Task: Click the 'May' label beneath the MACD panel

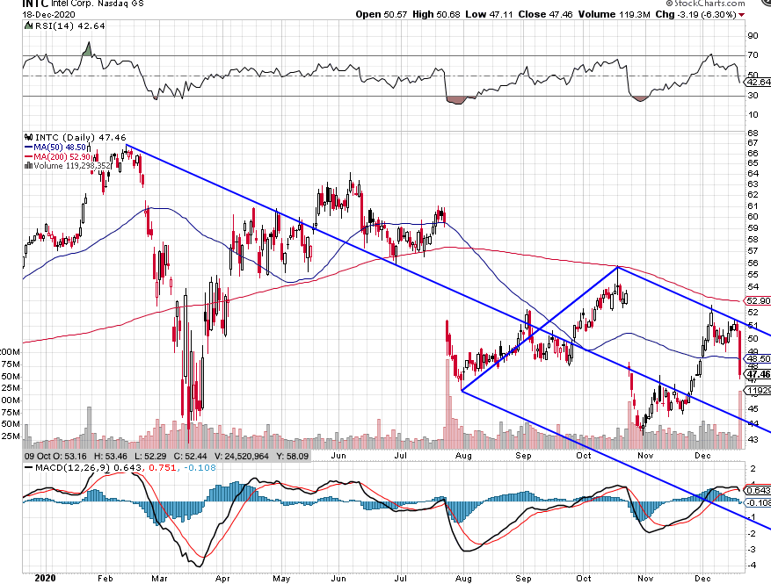Action: pos(281,579)
